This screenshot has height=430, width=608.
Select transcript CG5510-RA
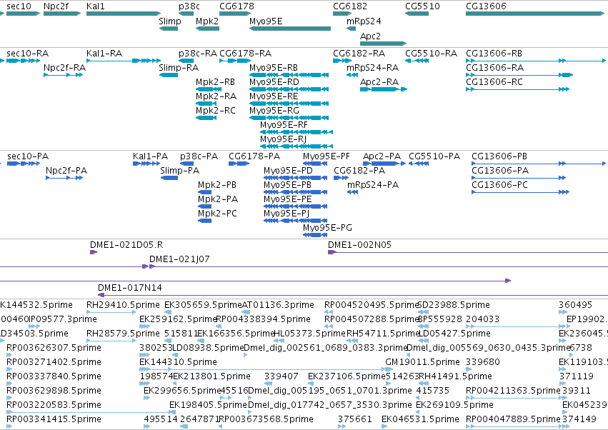(432, 54)
